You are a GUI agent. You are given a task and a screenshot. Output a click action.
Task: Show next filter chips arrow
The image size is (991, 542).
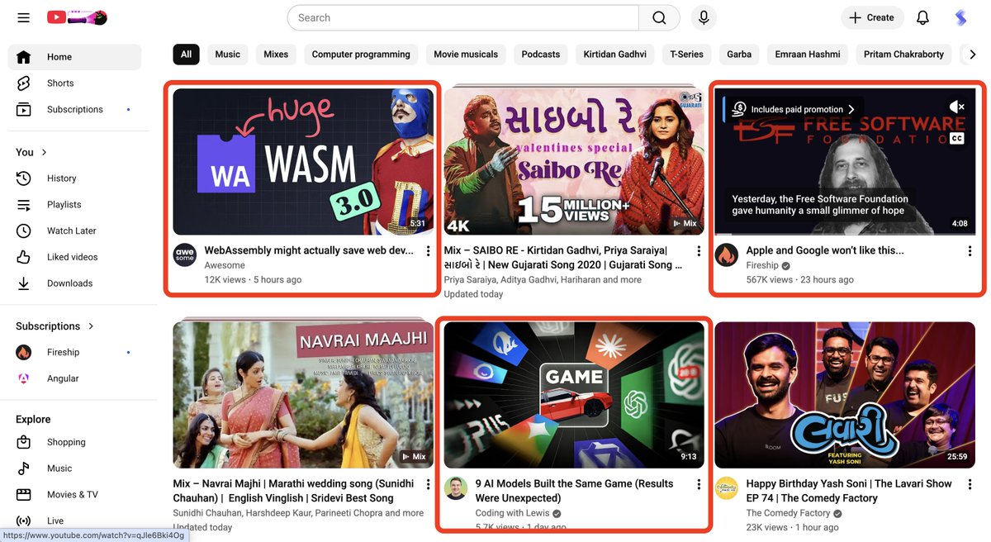click(972, 55)
